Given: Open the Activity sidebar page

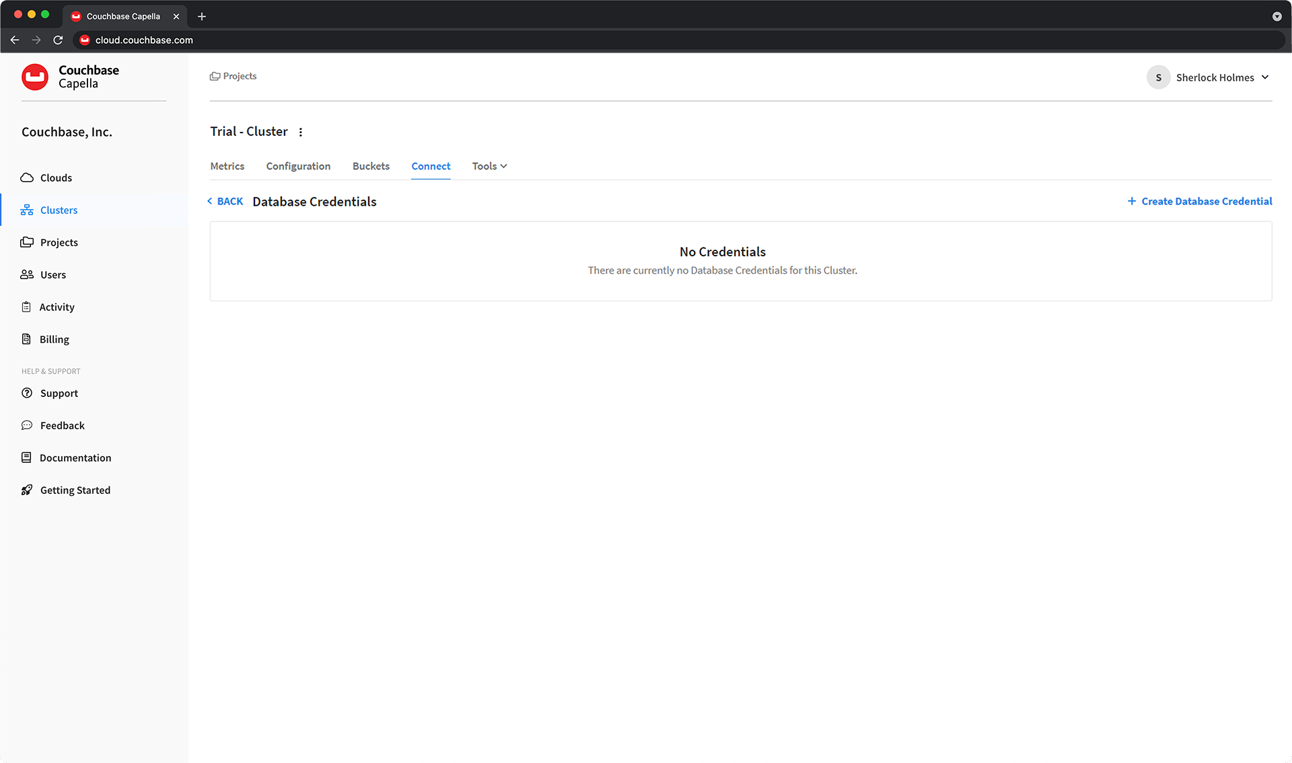Looking at the screenshot, I should click(x=48, y=307).
